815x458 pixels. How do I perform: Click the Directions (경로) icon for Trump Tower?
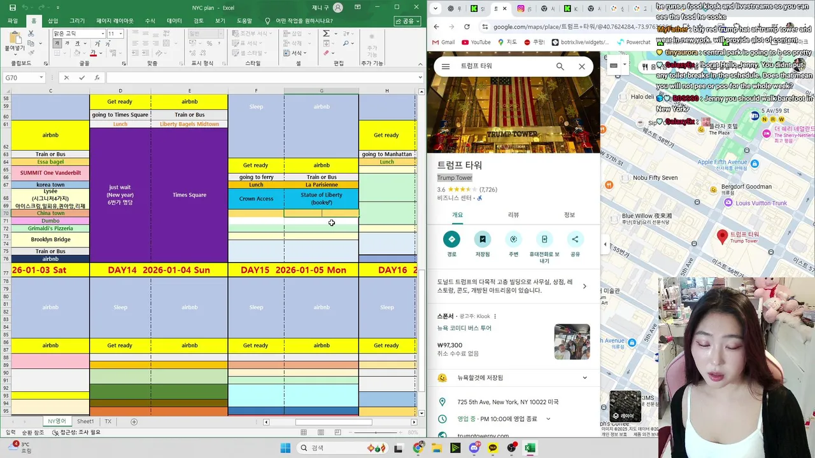click(451, 239)
